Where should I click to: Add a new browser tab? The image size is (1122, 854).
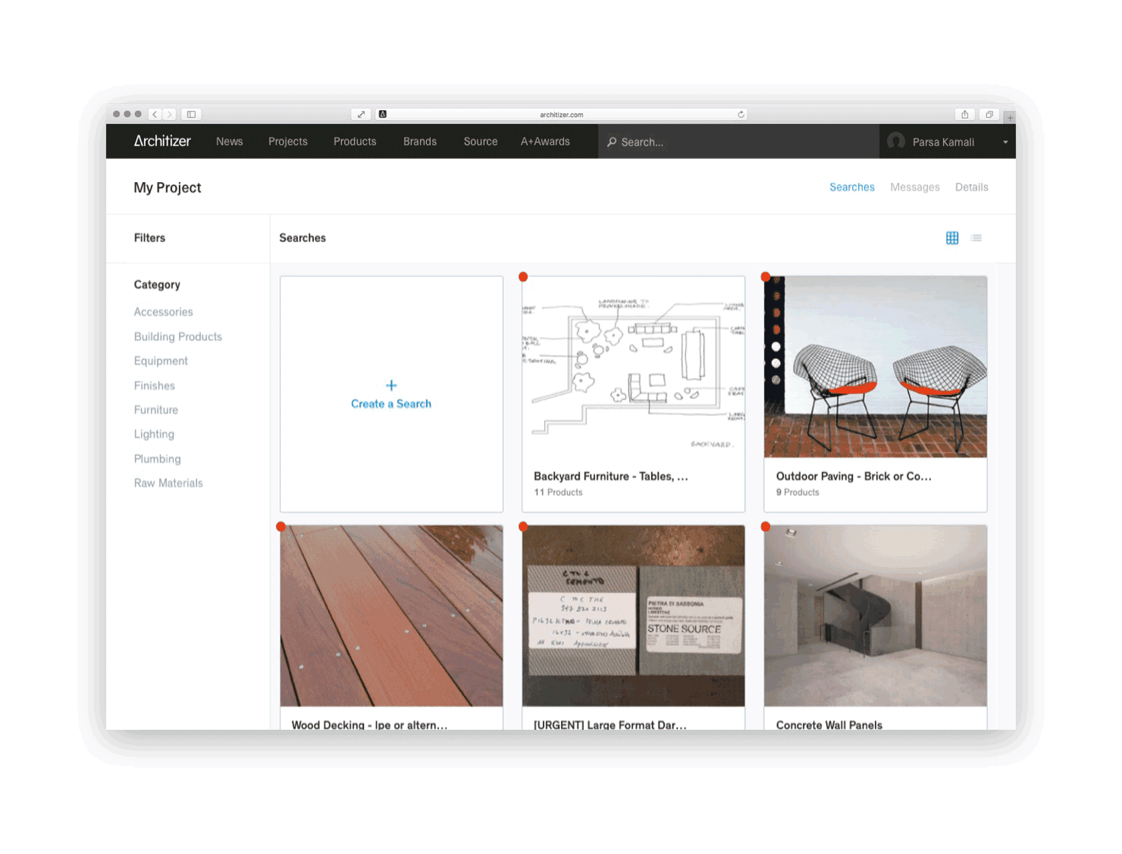pos(1010,118)
